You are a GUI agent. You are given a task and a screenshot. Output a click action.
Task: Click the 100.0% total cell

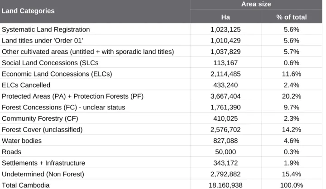point(292,185)
